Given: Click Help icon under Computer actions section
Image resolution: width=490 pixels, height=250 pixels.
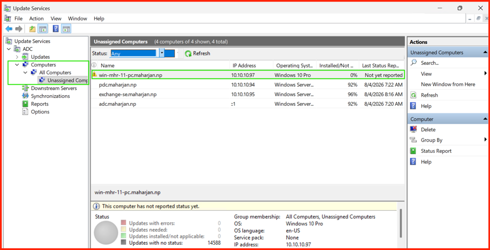Looking at the screenshot, I should (414, 162).
